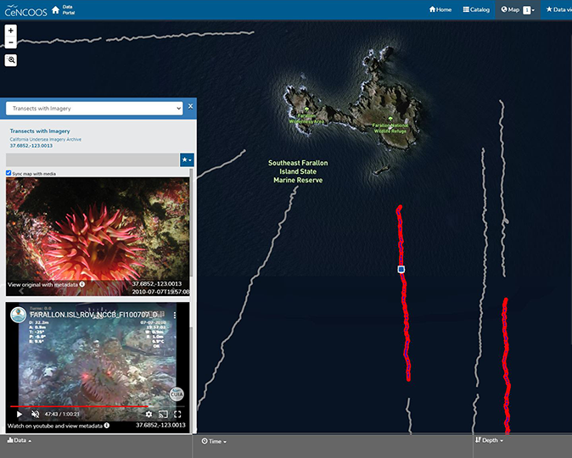Expand the Data menu in bottom bar
Screen dimensions: 572x458
(19, 440)
